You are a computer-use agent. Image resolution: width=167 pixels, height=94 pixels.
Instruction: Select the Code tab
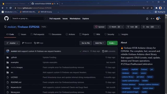(10, 34)
